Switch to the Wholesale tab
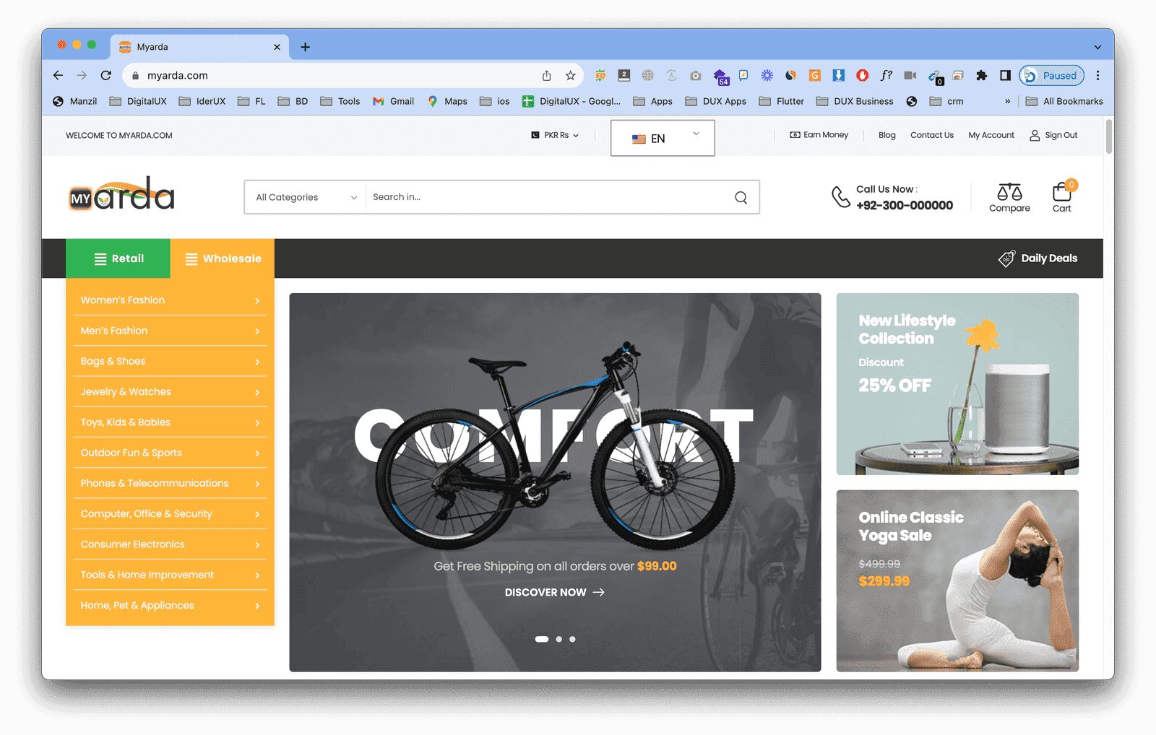1156x735 pixels. pos(223,258)
